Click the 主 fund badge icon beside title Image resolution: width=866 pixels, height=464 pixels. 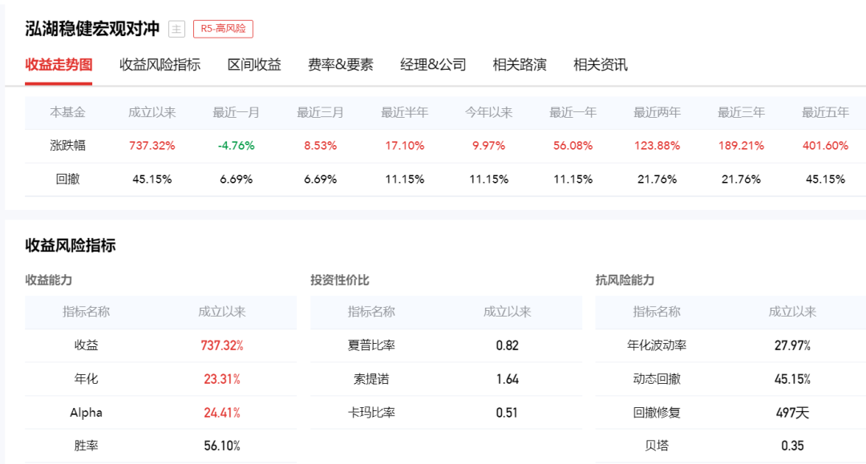[x=176, y=29]
